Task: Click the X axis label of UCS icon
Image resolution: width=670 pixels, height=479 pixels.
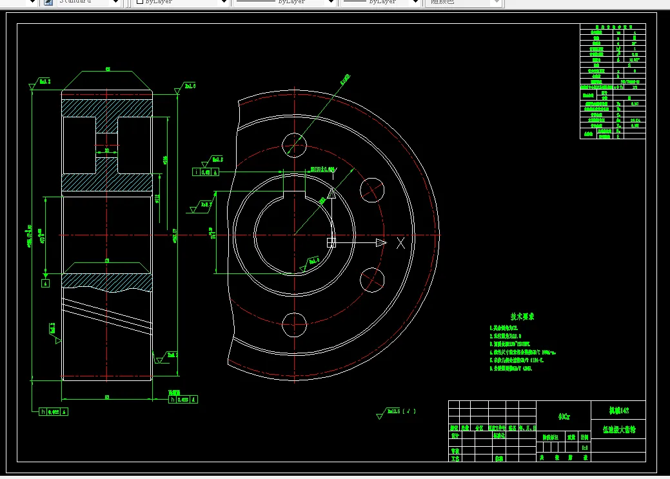Action: 400,243
